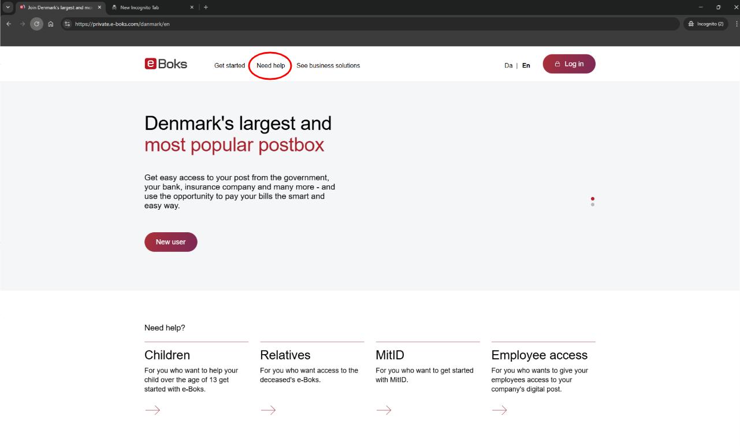This screenshot has width=740, height=446.
Task: Switch language to Da
Action: 508,66
